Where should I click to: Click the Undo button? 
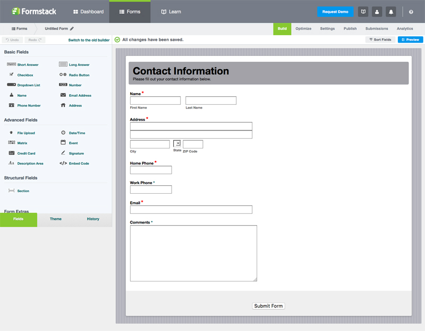coord(12,40)
